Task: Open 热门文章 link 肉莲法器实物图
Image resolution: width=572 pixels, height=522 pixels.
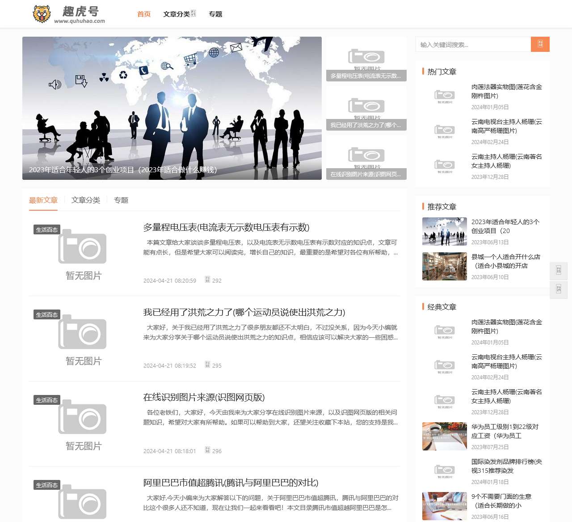Action: click(507, 91)
